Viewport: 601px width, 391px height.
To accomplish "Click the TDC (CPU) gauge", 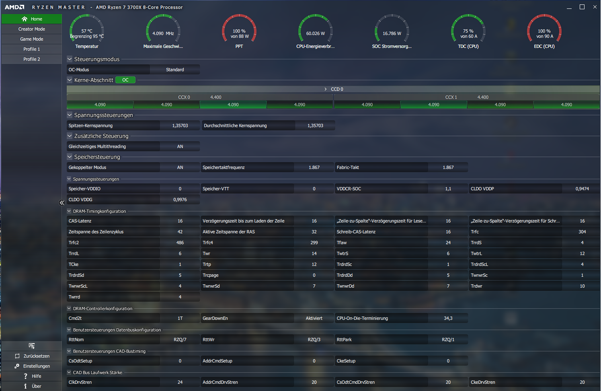I will tap(468, 32).
